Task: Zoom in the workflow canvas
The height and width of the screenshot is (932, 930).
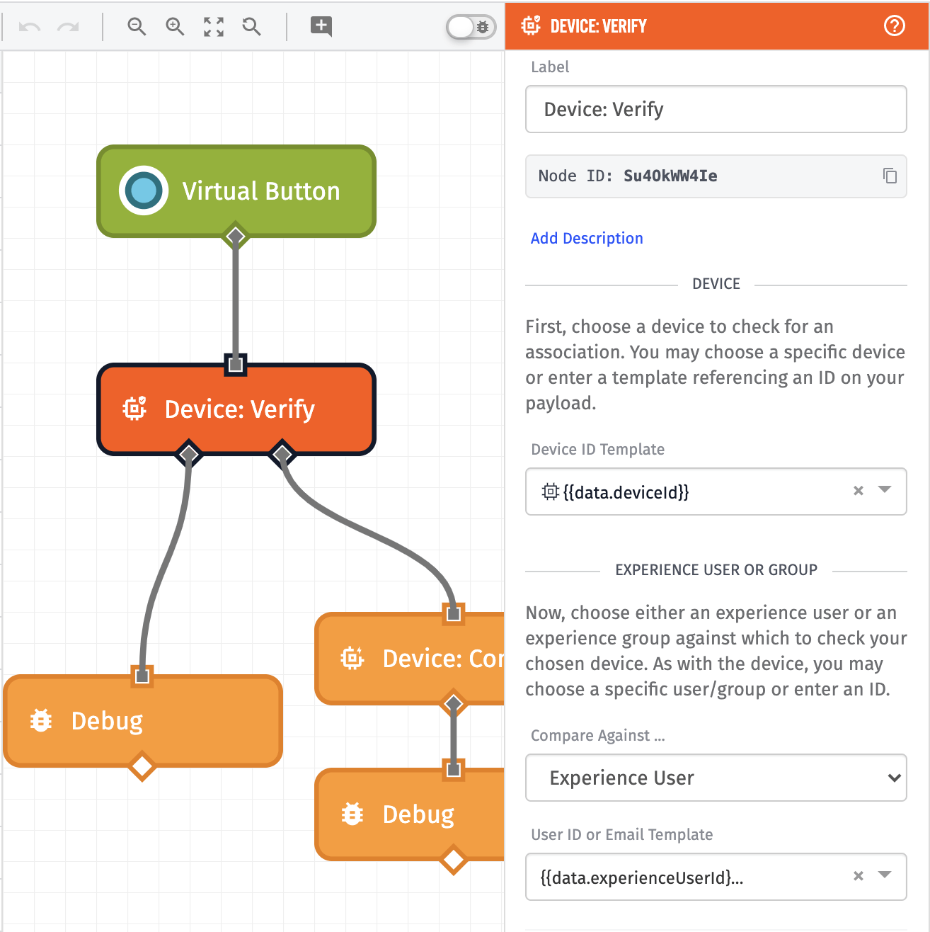Action: pos(175,27)
